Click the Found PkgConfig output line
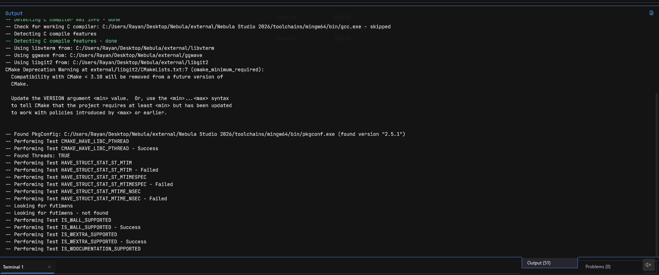The image size is (659, 275). click(205, 134)
